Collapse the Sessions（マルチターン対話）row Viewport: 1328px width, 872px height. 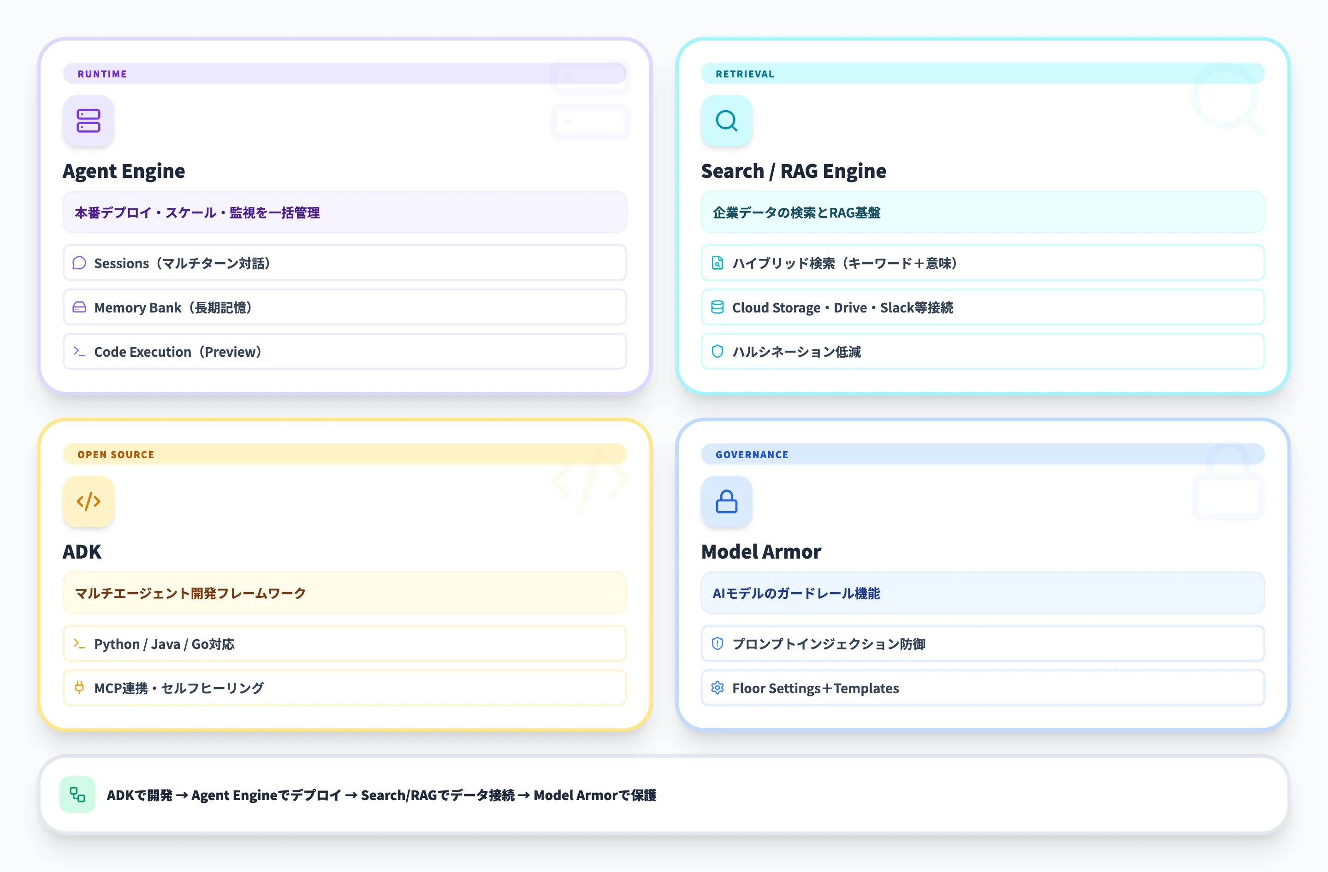click(x=344, y=263)
